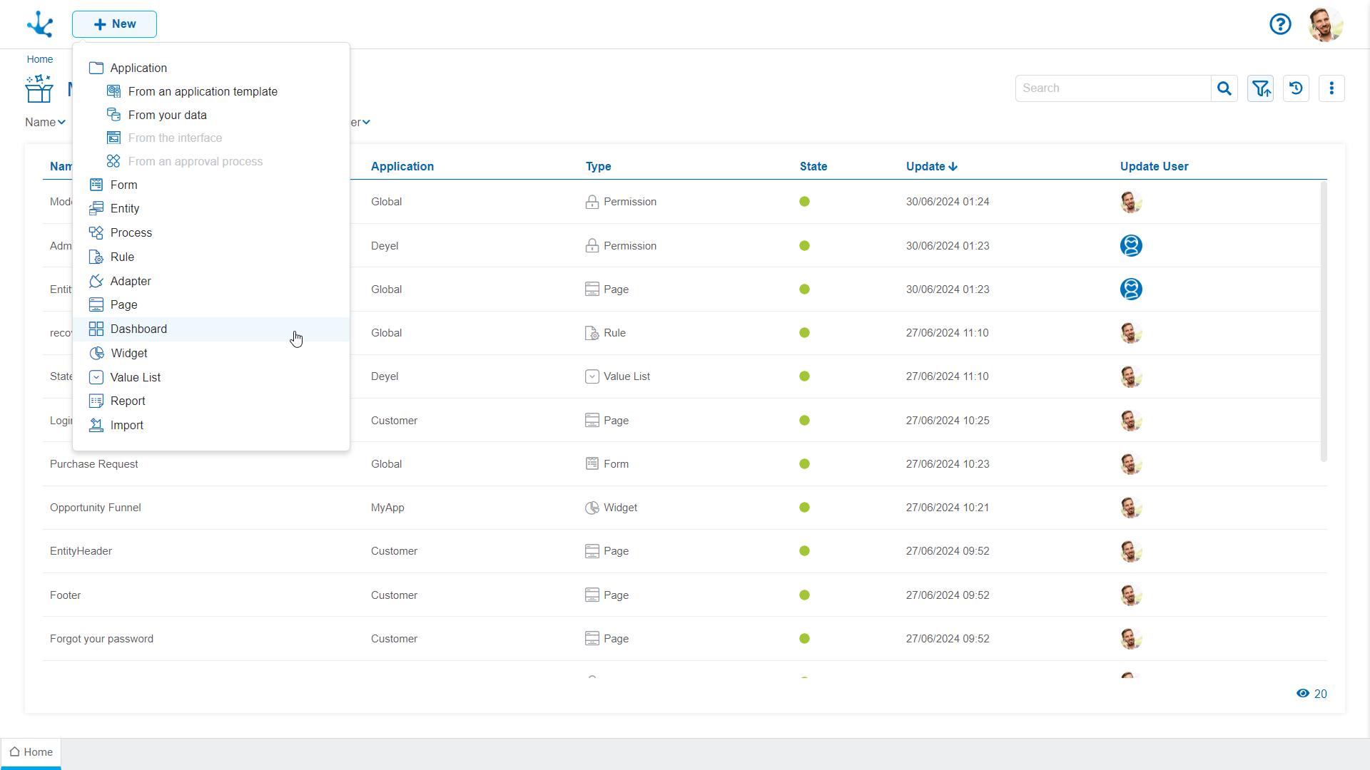Screen dimensions: 1370x770
Task: Select Dashboard from the New menu
Action: point(138,329)
